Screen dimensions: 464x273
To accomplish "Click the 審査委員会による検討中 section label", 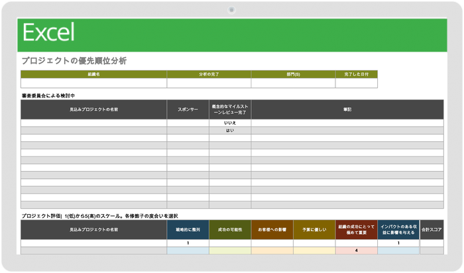I will (x=48, y=95).
